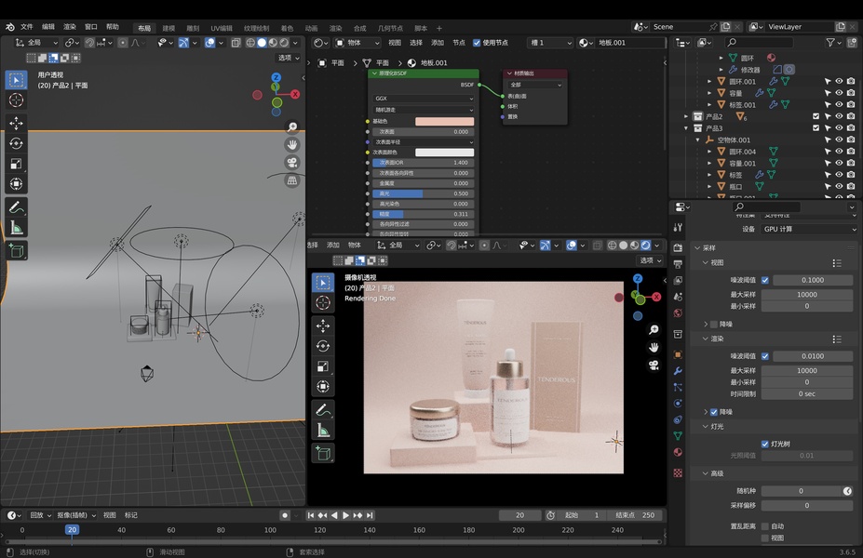The image size is (863, 558).
Task: Click the 基础色 base color swatch
Action: (x=444, y=121)
